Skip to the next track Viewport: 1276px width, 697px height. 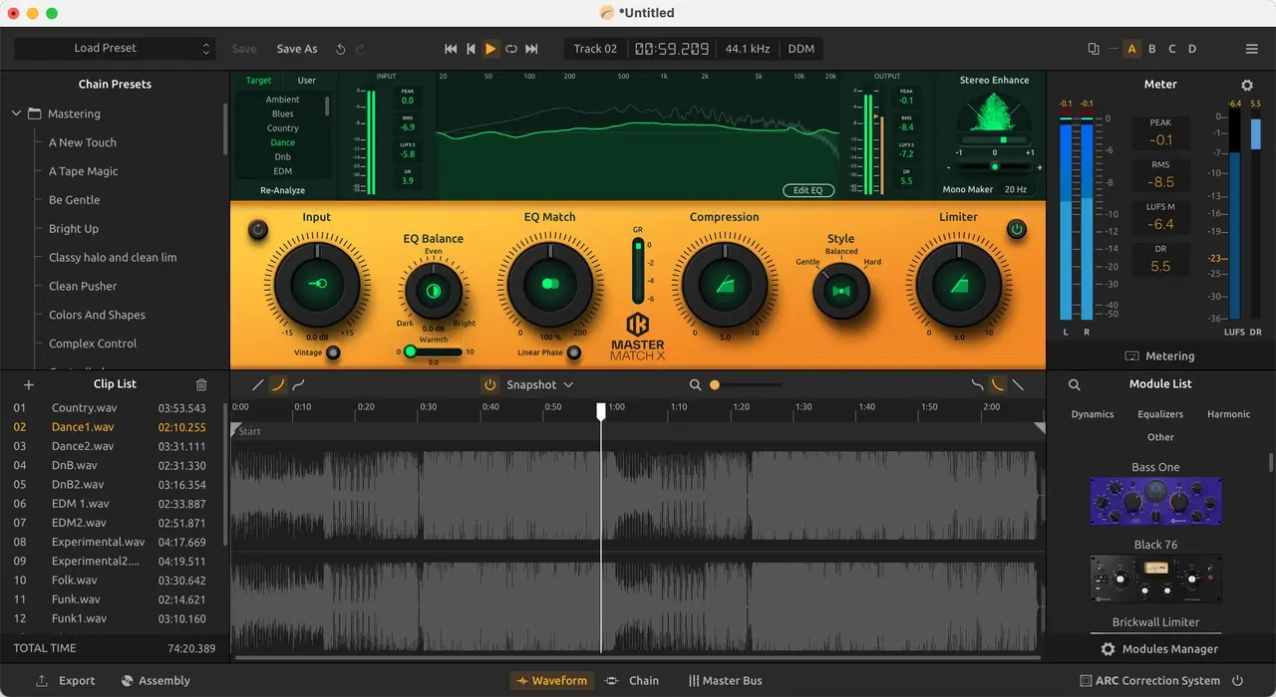tap(531, 49)
